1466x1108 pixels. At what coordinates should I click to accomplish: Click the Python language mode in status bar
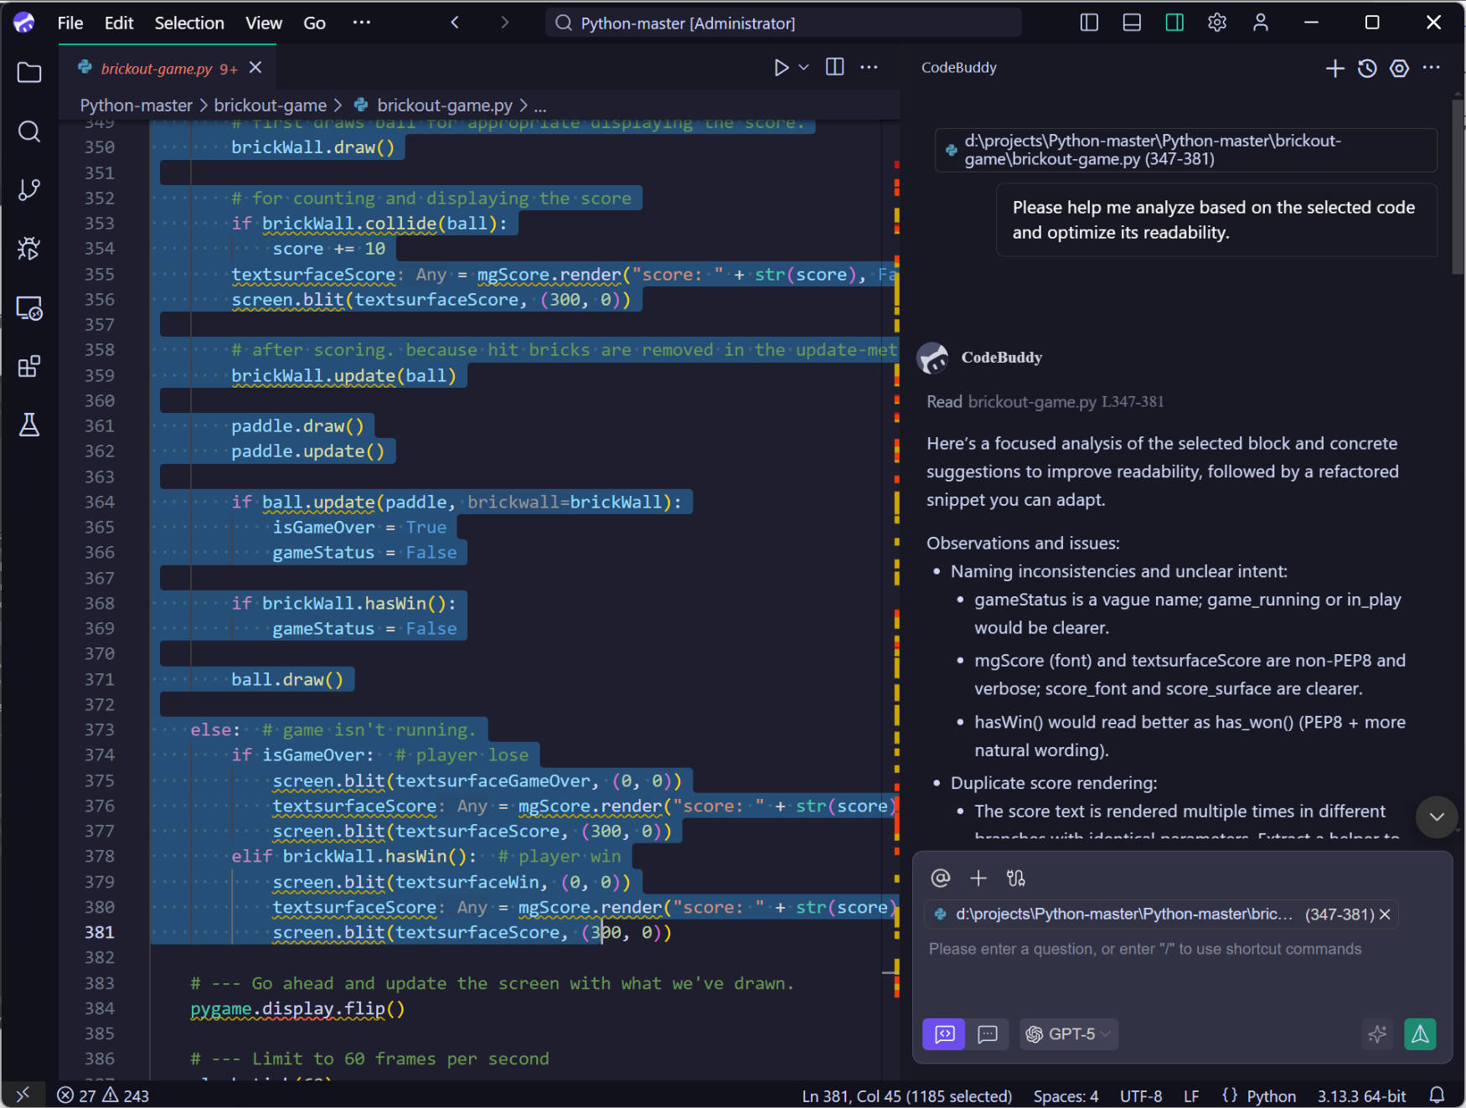pyautogui.click(x=1270, y=1095)
